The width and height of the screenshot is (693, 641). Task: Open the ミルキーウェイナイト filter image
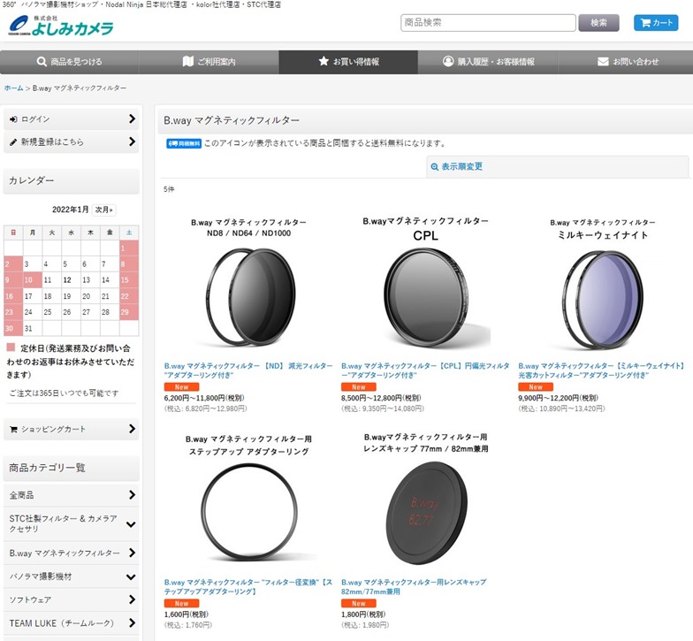[603, 283]
